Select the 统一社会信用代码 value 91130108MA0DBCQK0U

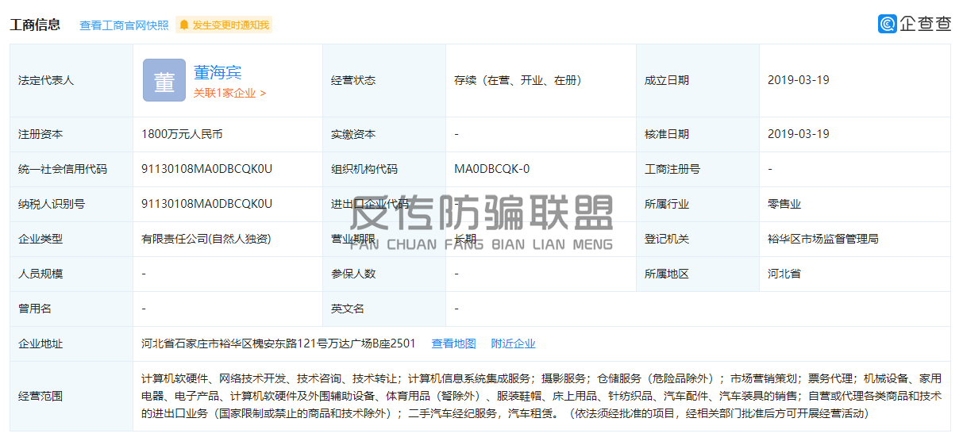[206, 169]
